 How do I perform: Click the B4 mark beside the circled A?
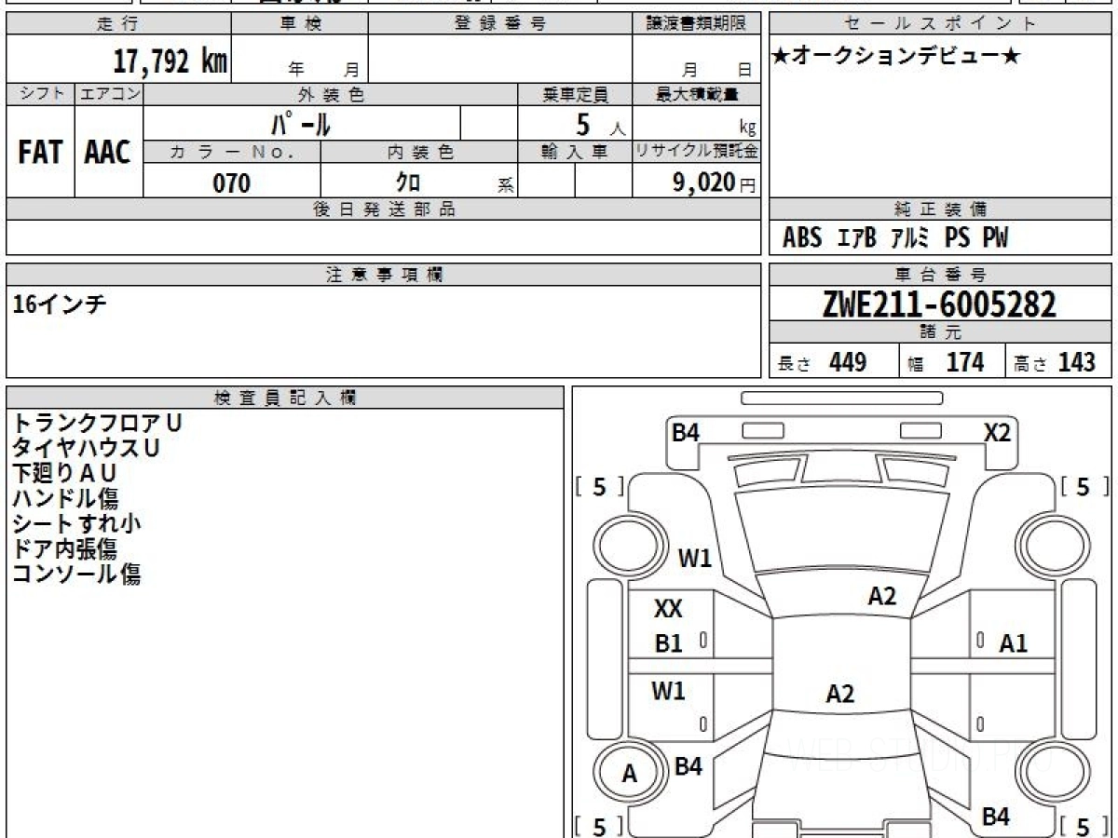point(688,766)
